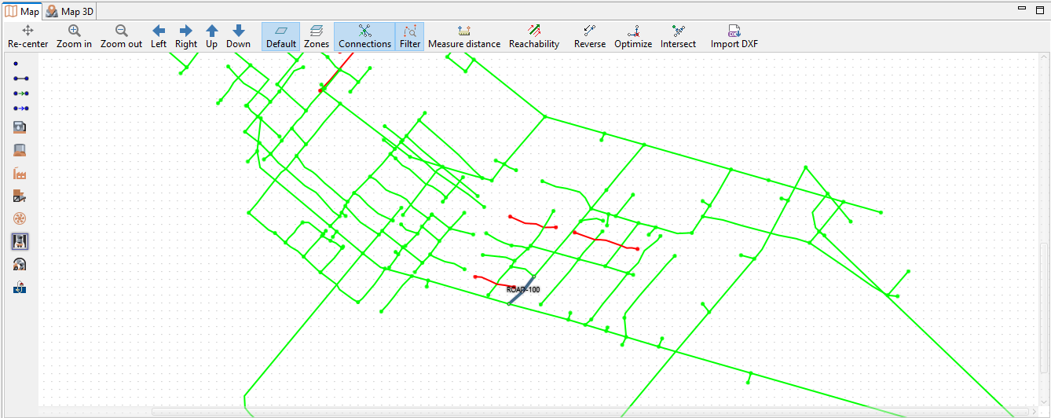
Task: Toggle the Default view mode
Action: tap(281, 37)
